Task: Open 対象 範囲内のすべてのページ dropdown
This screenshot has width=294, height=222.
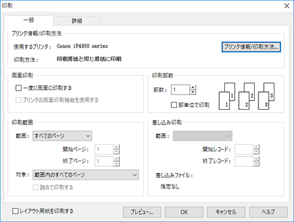Action: click(86, 175)
